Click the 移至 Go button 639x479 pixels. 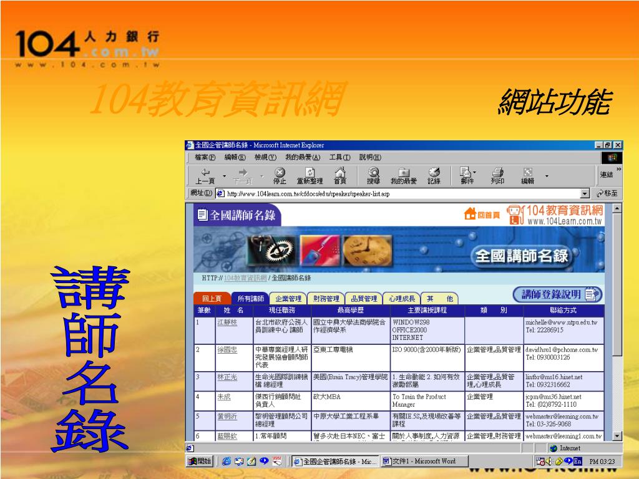click(607, 193)
